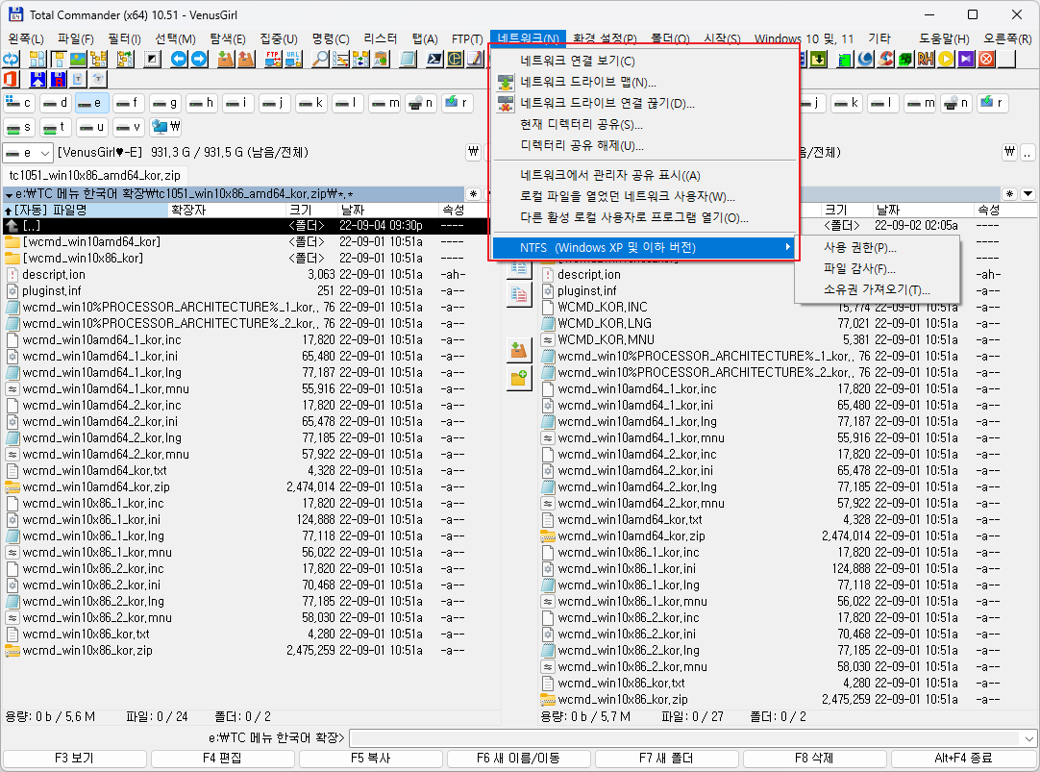Click the green cube toolbar icon
Viewport: 1040px width, 772px height.
906,59
